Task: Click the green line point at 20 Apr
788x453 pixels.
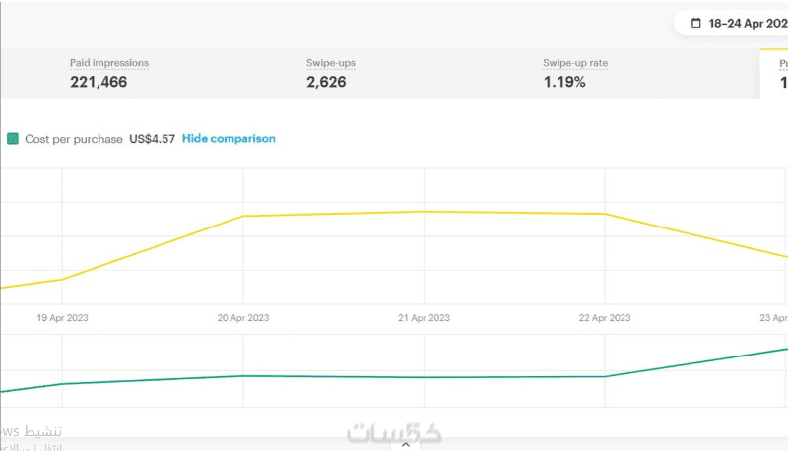Action: tap(243, 375)
